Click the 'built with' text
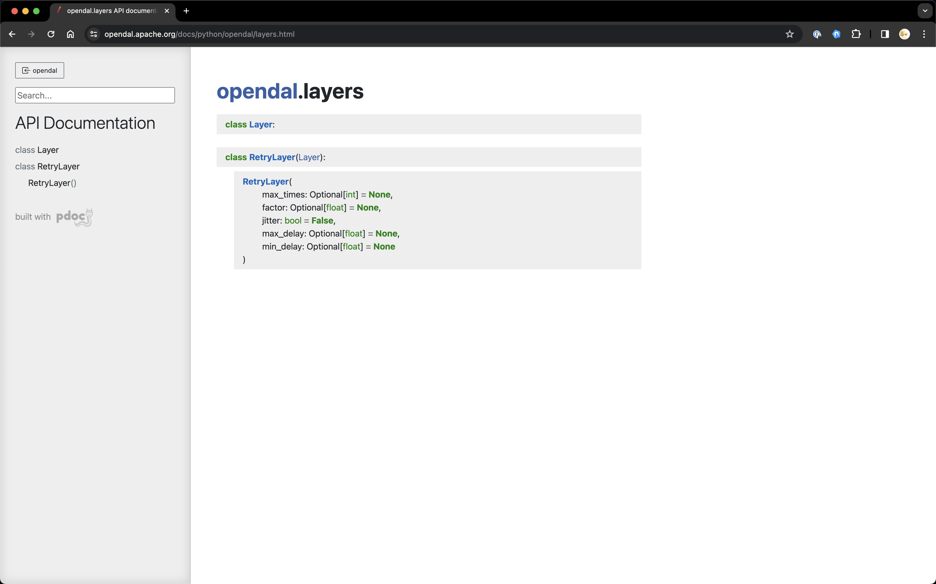Image resolution: width=936 pixels, height=584 pixels. coord(33,217)
